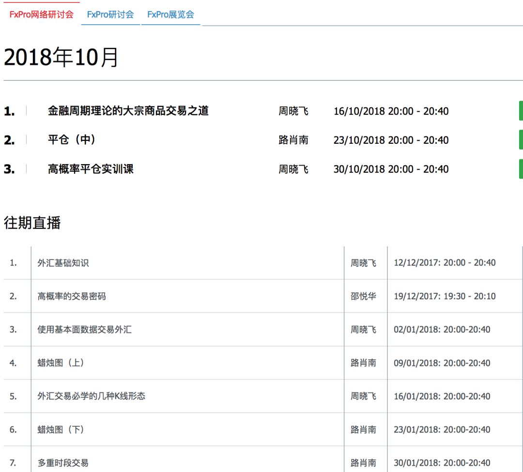This screenshot has width=523, height=472.
Task: Click date cell 02/01/2018: 20:00-20:40
Action: pos(442,329)
